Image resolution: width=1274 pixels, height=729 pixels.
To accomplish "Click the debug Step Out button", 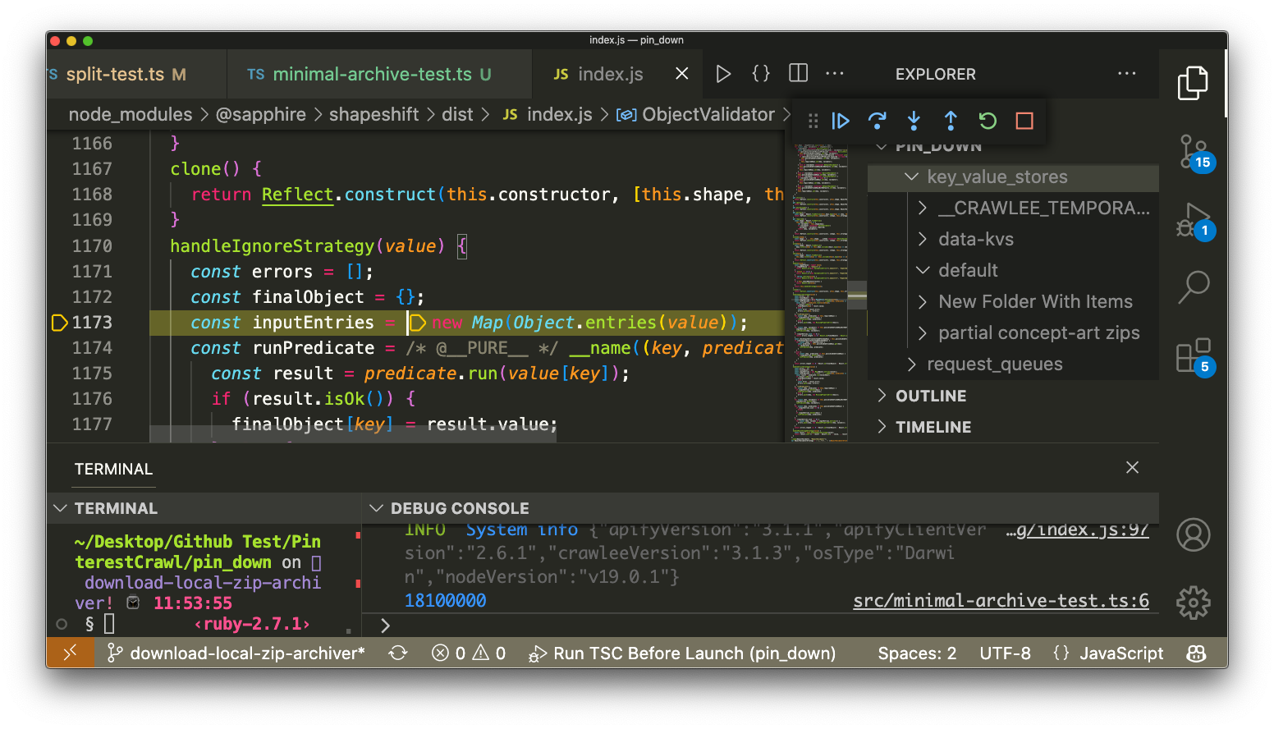I will (951, 121).
